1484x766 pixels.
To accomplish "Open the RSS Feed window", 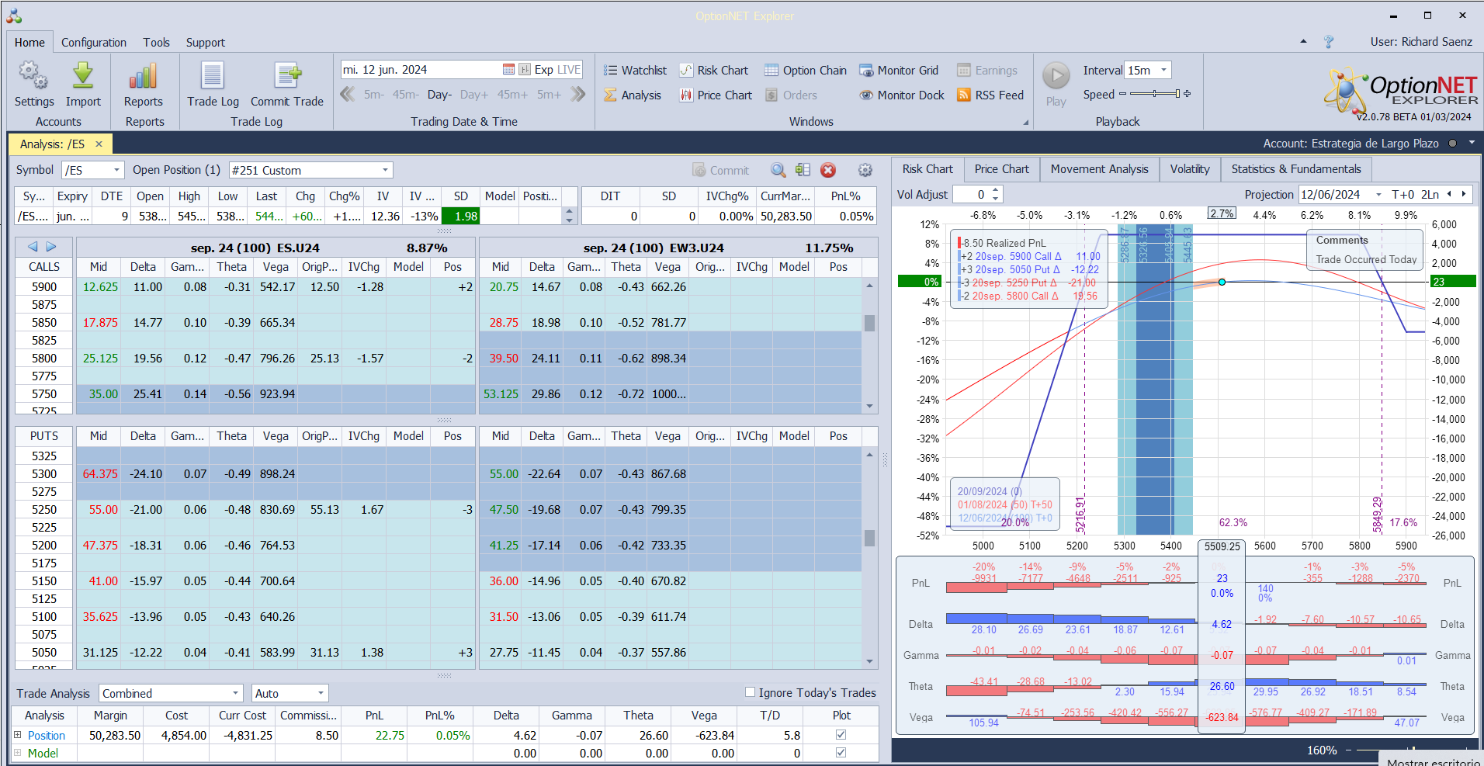I will [990, 95].
